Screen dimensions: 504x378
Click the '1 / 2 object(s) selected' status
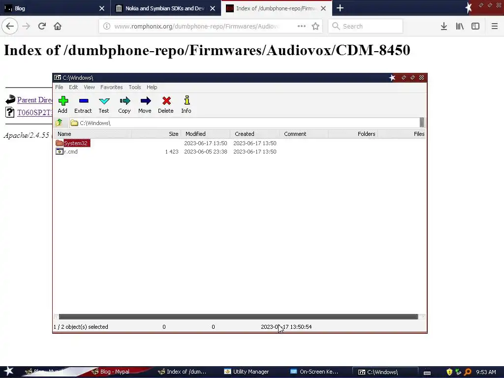pyautogui.click(x=81, y=327)
